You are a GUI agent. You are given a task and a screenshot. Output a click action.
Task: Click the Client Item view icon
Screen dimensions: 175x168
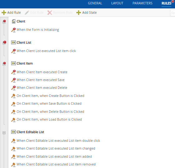point(13,63)
